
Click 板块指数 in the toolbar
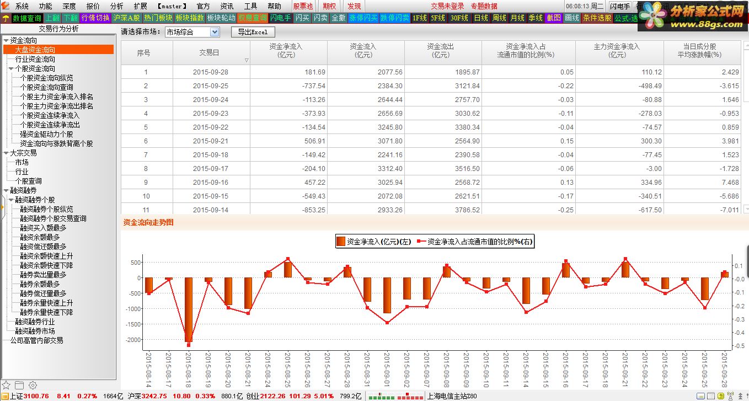(x=190, y=18)
